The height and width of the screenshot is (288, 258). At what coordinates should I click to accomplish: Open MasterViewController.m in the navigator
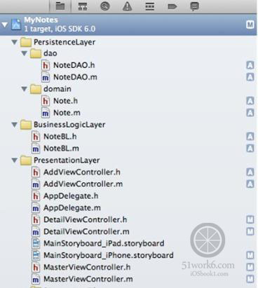pos(88,279)
